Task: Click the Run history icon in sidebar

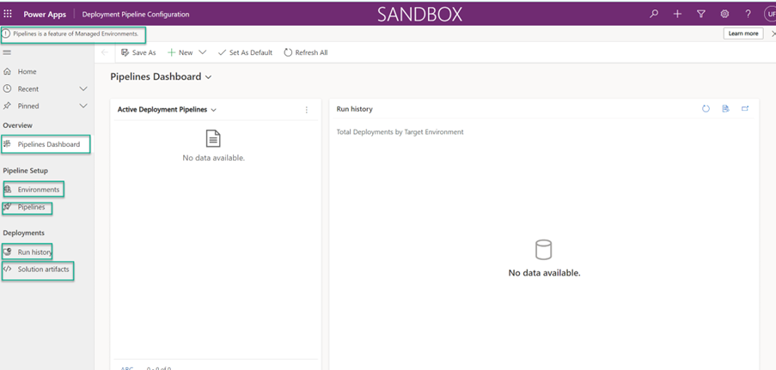Action: click(x=8, y=252)
